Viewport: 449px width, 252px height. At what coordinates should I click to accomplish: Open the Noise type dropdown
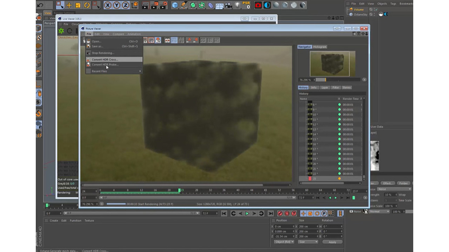(x=394, y=189)
